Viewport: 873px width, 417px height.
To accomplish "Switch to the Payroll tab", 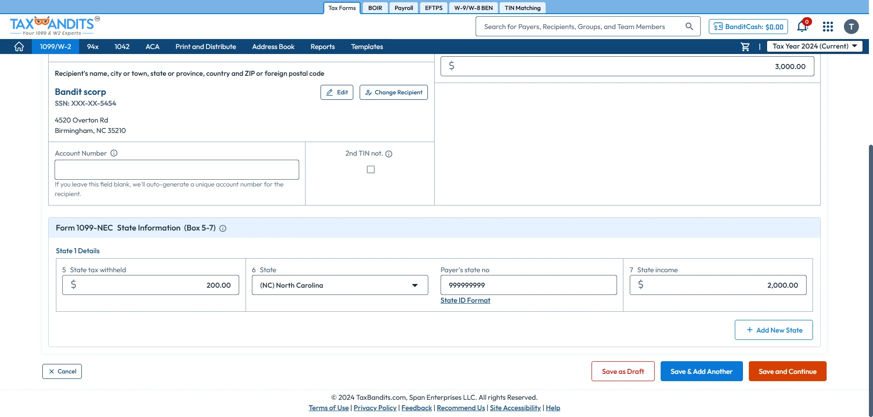I will [404, 8].
